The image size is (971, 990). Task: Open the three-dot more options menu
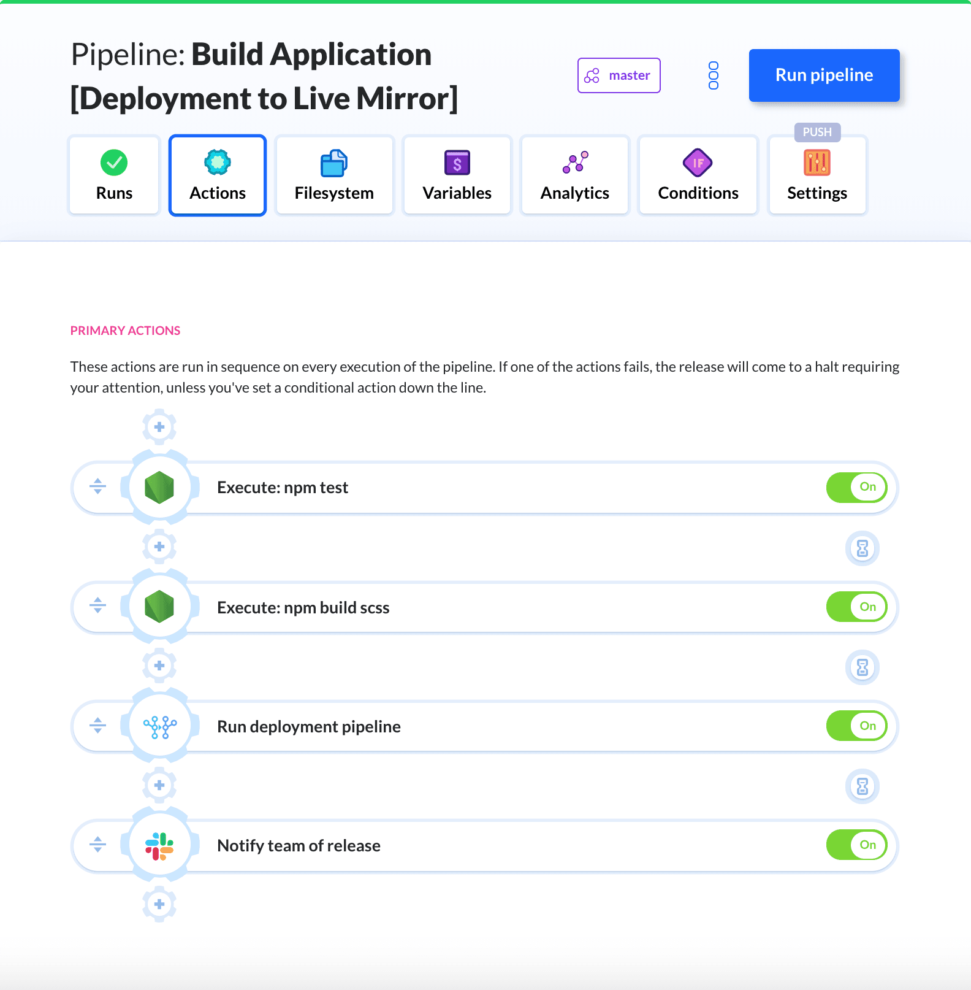pos(713,75)
